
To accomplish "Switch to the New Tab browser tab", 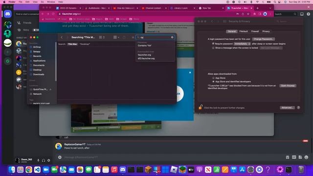I will click(211, 8).
